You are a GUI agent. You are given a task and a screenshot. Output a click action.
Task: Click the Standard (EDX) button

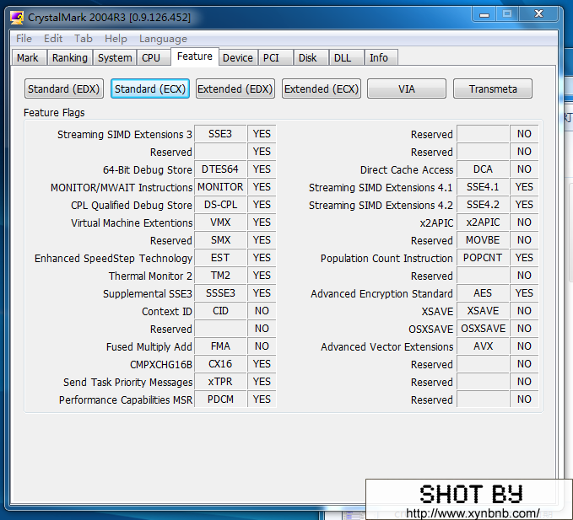[x=64, y=89]
